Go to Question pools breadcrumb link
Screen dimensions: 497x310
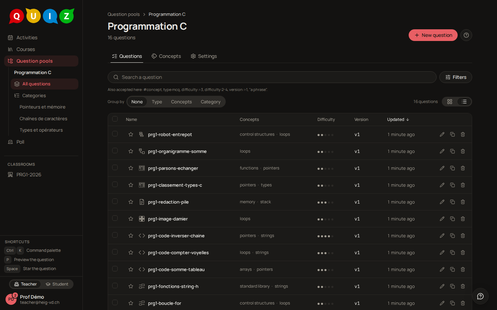point(124,14)
